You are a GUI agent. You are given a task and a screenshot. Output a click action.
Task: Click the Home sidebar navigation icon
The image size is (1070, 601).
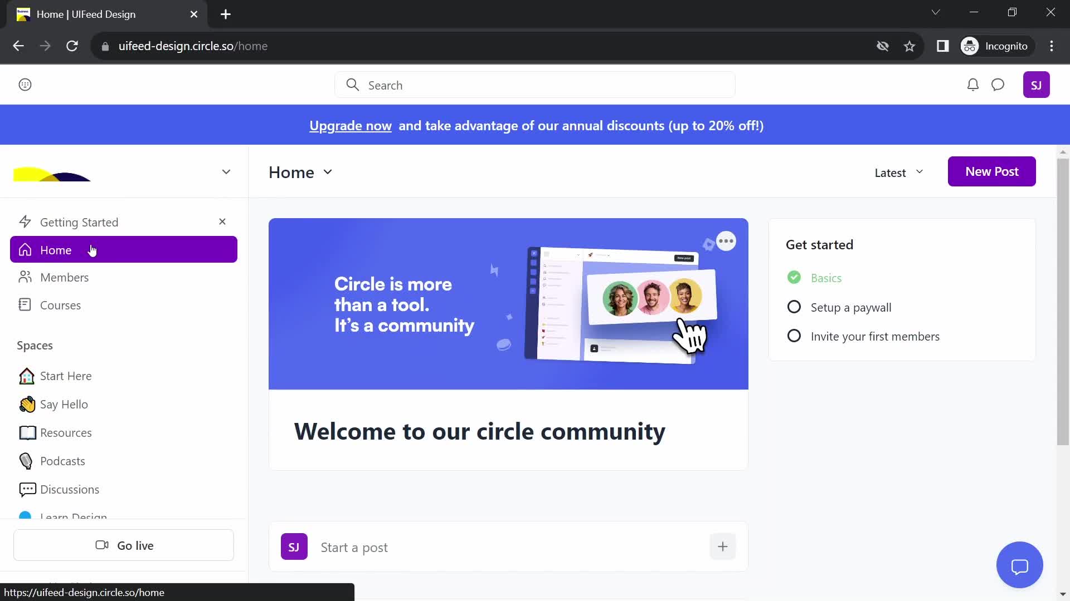[25, 249]
